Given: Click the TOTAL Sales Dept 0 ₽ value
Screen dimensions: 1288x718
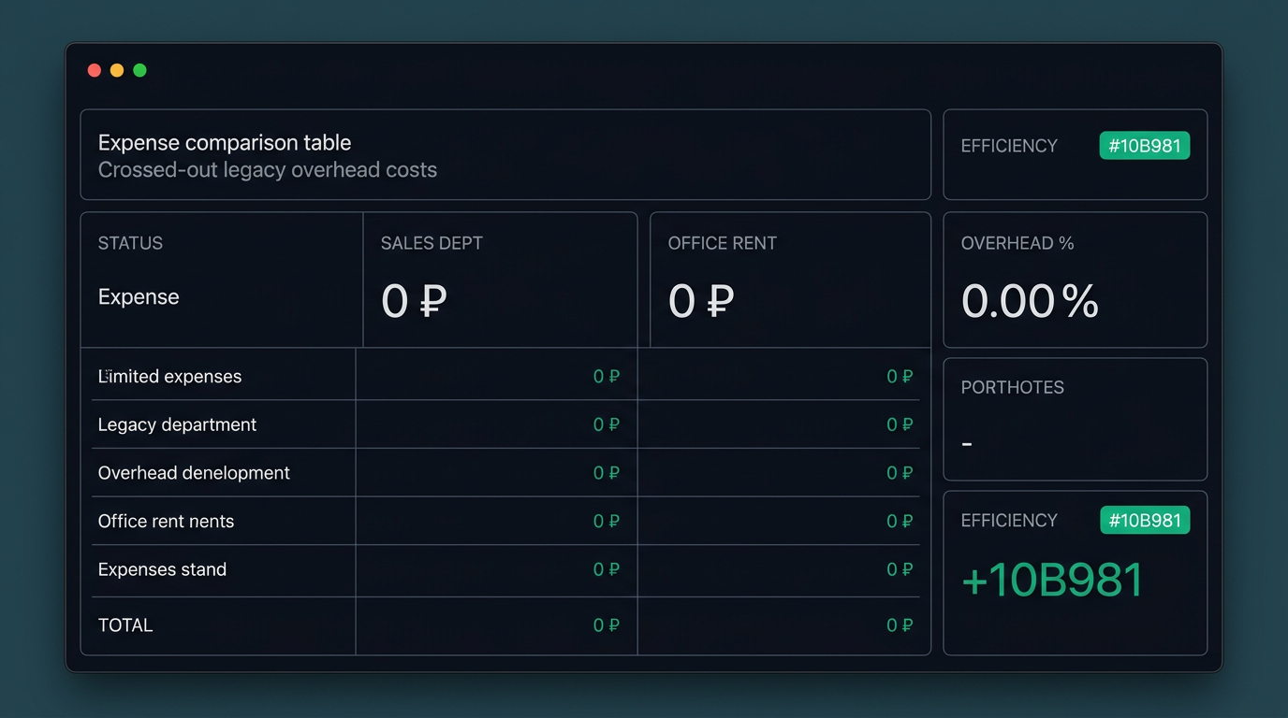Looking at the screenshot, I should (x=607, y=625).
